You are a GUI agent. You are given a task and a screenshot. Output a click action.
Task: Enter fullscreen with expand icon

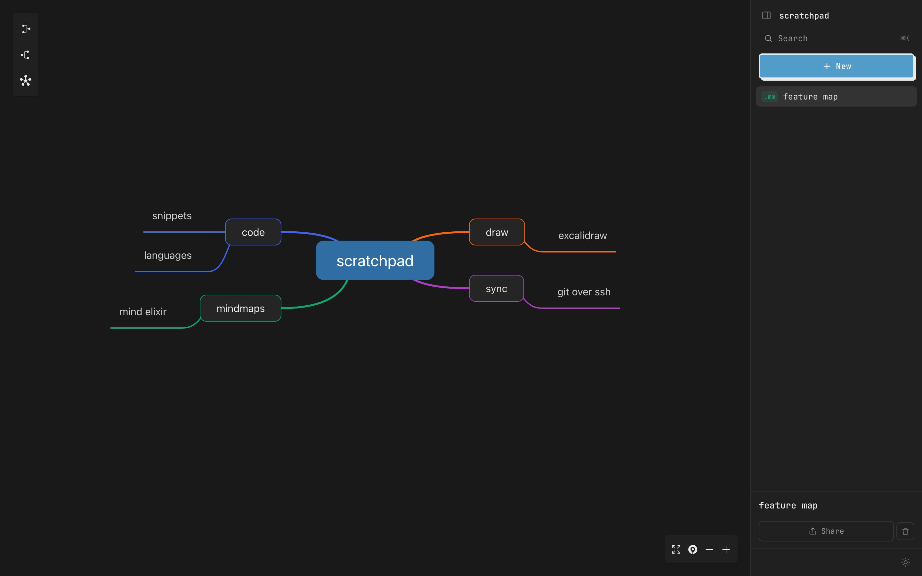pyautogui.click(x=676, y=549)
